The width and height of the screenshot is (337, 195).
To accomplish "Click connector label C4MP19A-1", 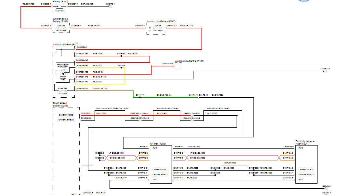I will [289, 146].
